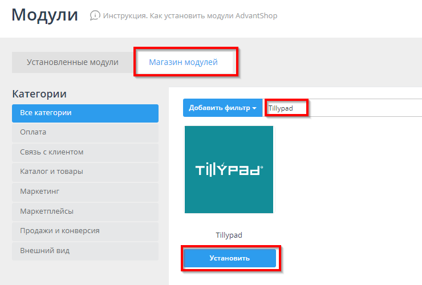Expand the Добавить фильтр dropdown

tap(223, 108)
